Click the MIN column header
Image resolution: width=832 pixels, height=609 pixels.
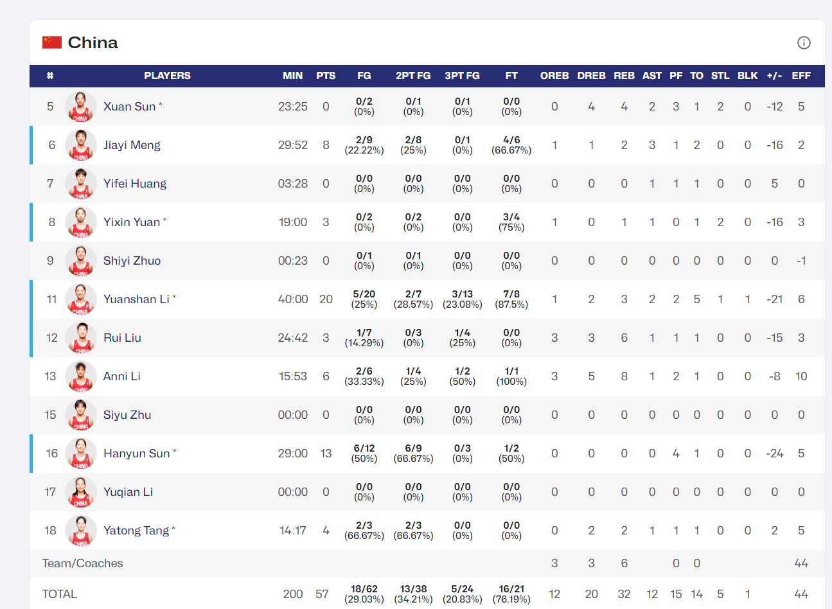tap(292, 76)
